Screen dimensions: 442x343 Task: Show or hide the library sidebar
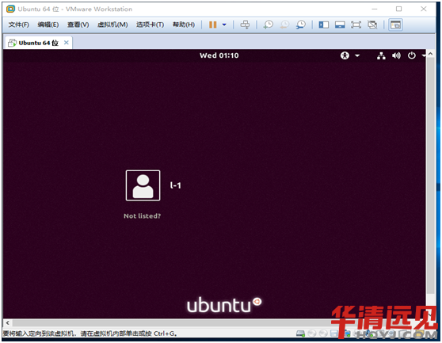(324, 25)
